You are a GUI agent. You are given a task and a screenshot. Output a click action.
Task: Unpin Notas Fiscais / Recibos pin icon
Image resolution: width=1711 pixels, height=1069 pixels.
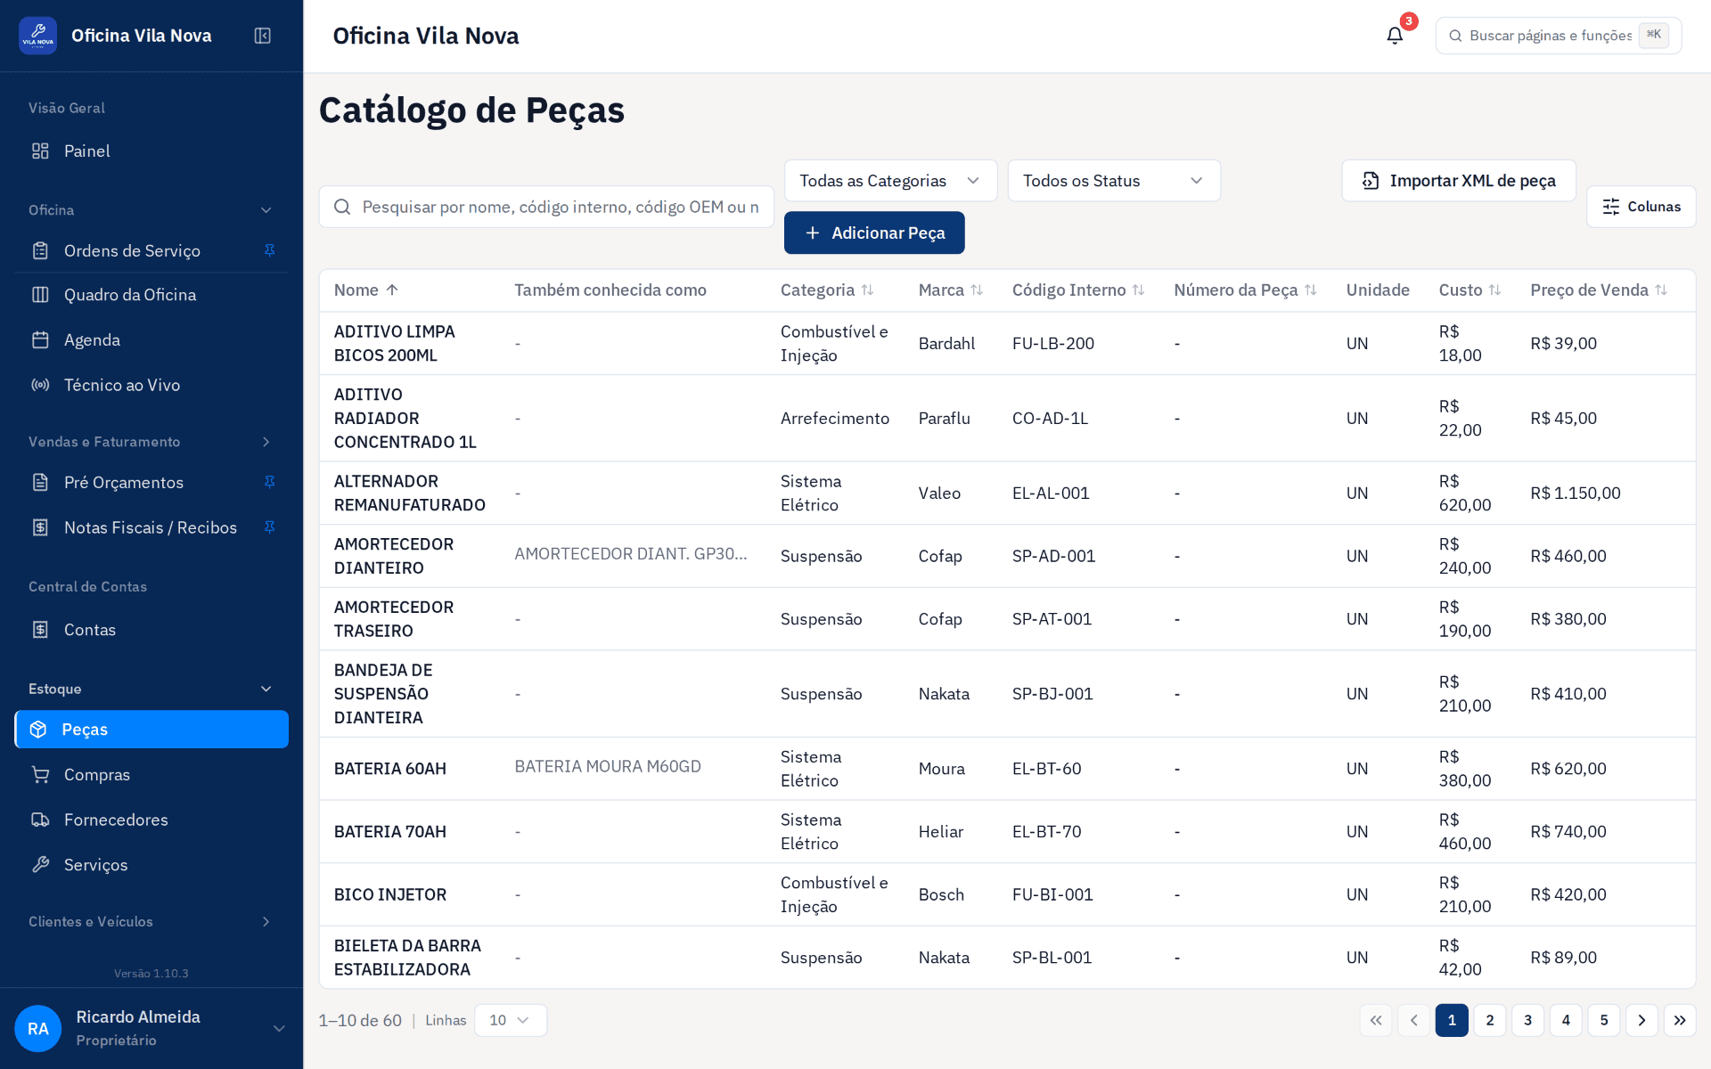(x=269, y=527)
